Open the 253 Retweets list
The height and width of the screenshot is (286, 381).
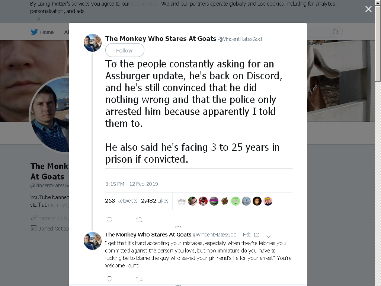(121, 201)
